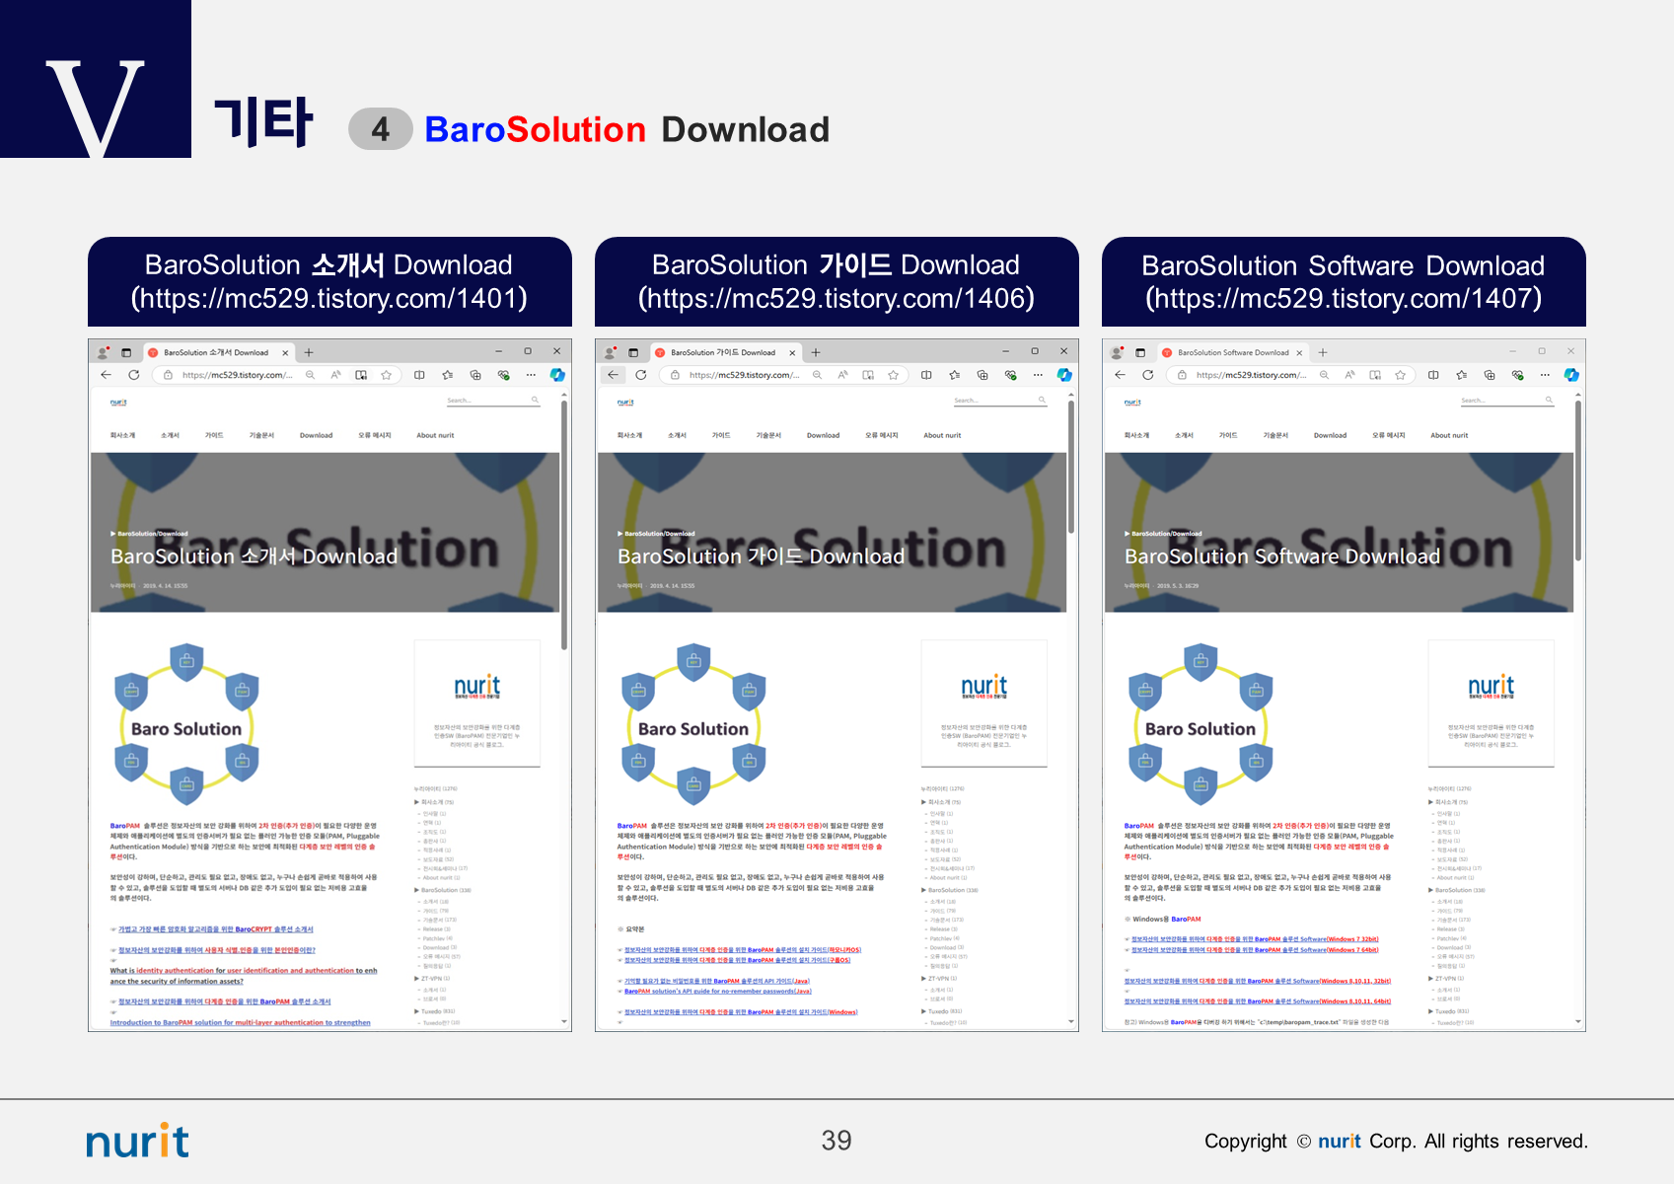Click nurit logo in 가이드 Download page header
Viewport: 1674px width, 1184px height.
coord(625,403)
